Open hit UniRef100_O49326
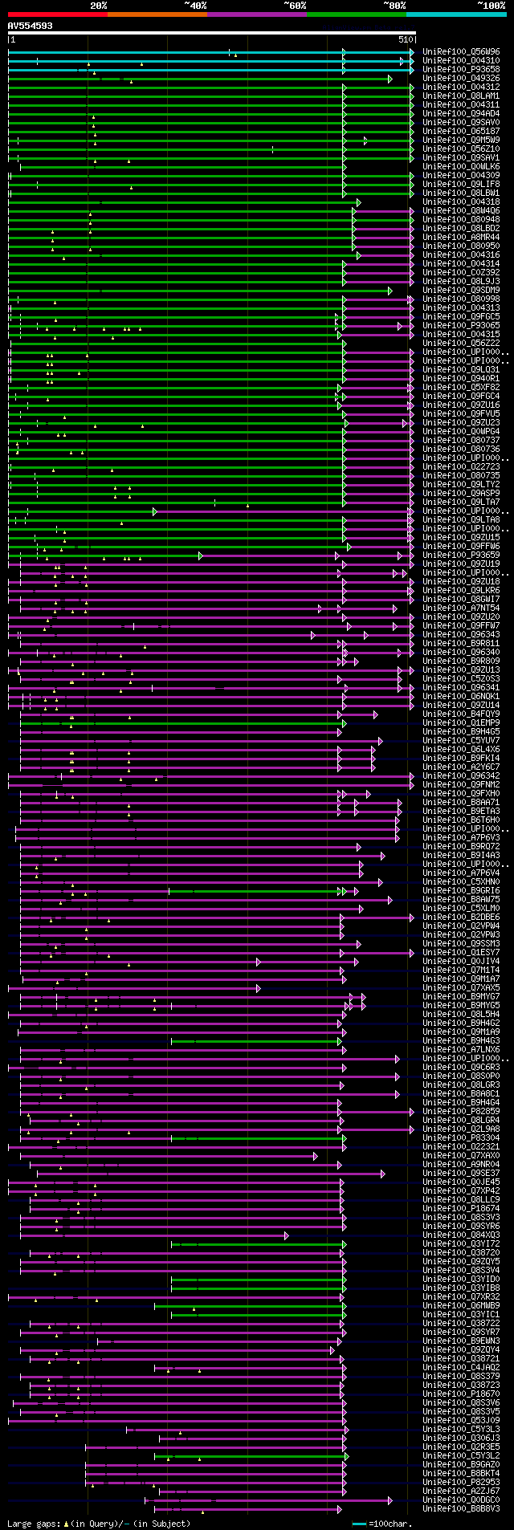This screenshot has height=1530, width=514. pos(461,78)
